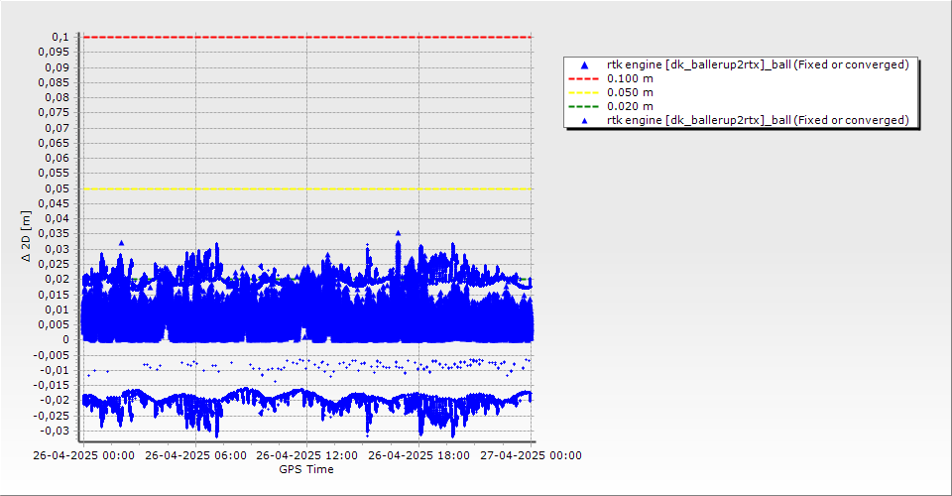Click the GPS Time axis title
Screen dimensions: 952x496
point(306,469)
